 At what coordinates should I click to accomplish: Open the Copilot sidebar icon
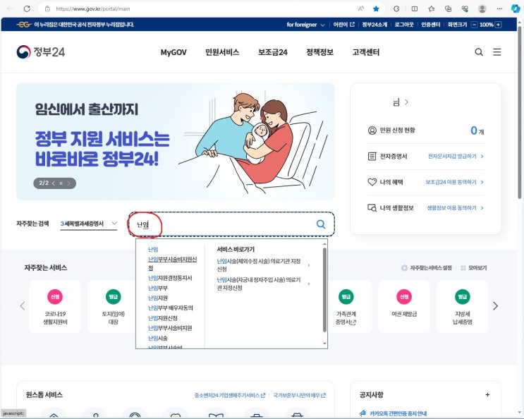click(516, 8)
